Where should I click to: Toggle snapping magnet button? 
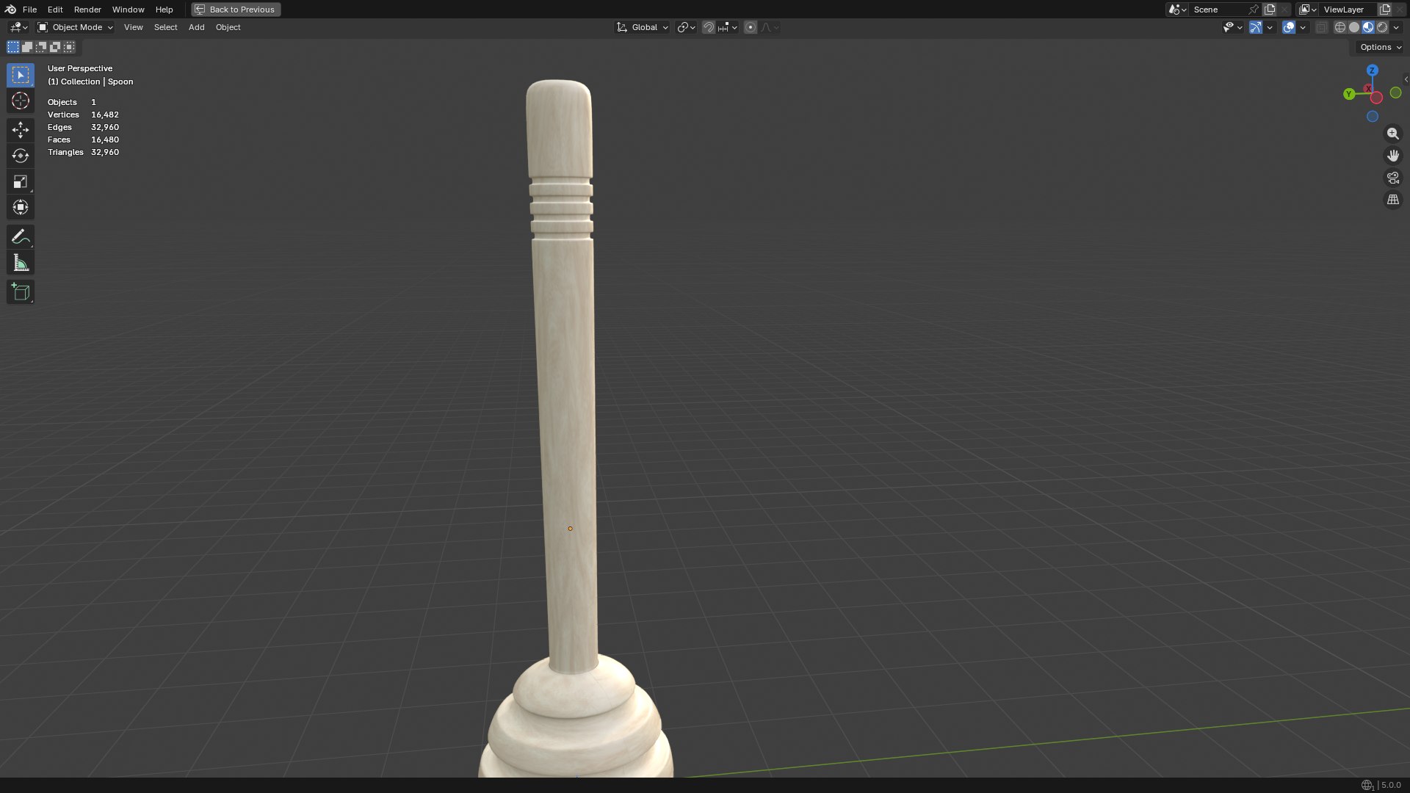coord(708,27)
